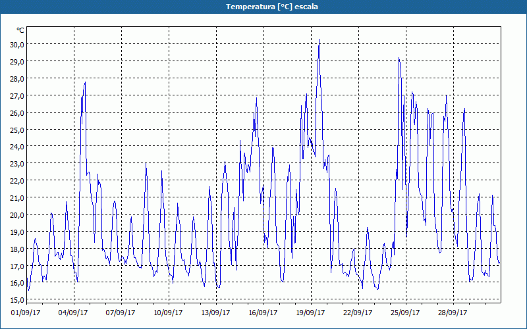Click the 04/09/17 date label

pos(73,313)
